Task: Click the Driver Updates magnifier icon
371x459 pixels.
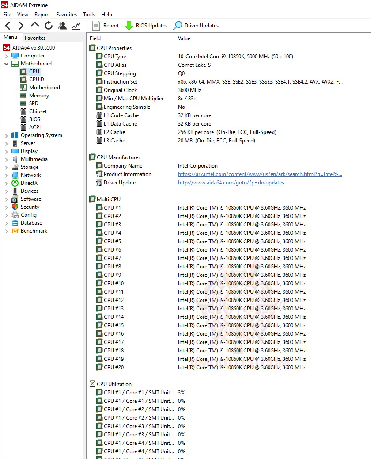Action: tap(178, 26)
